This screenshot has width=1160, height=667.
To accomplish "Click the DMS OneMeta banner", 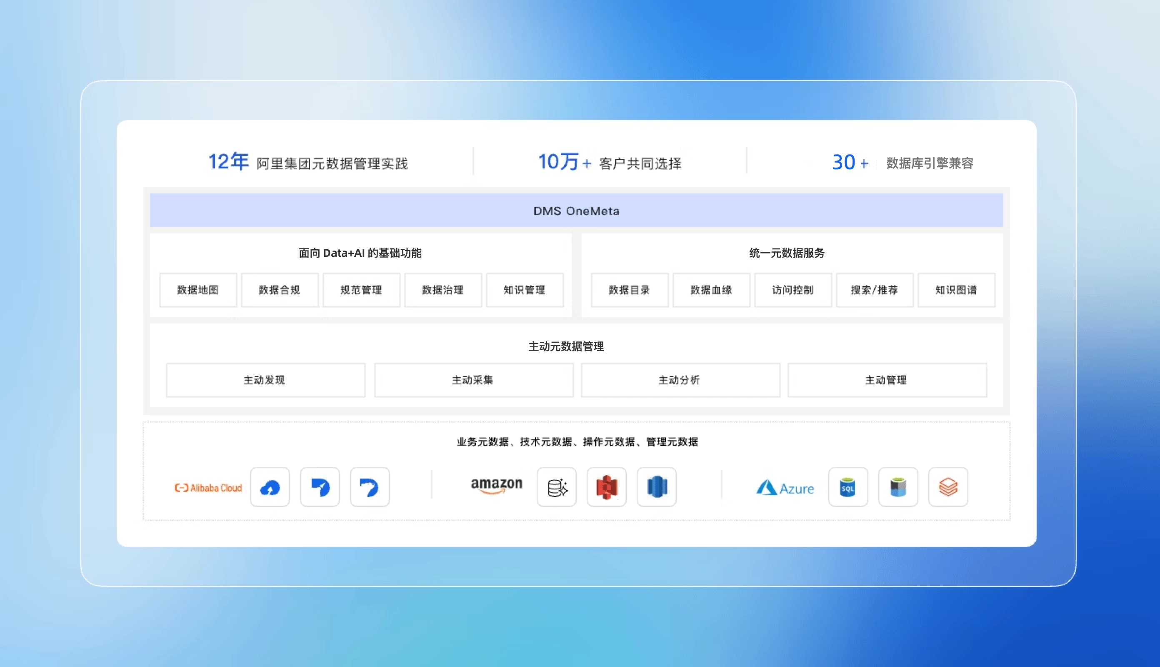I will point(576,210).
